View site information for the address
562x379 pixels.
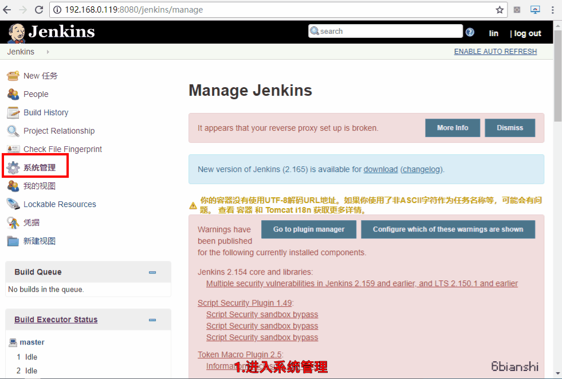pyautogui.click(x=57, y=10)
